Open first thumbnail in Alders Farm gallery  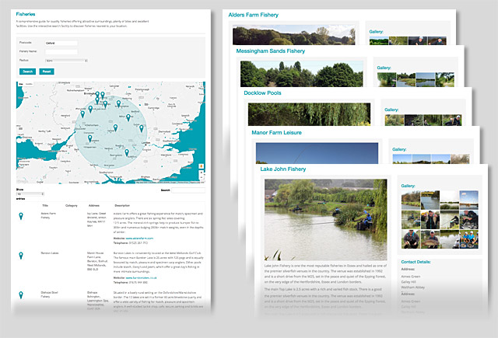pyautogui.click(x=379, y=41)
